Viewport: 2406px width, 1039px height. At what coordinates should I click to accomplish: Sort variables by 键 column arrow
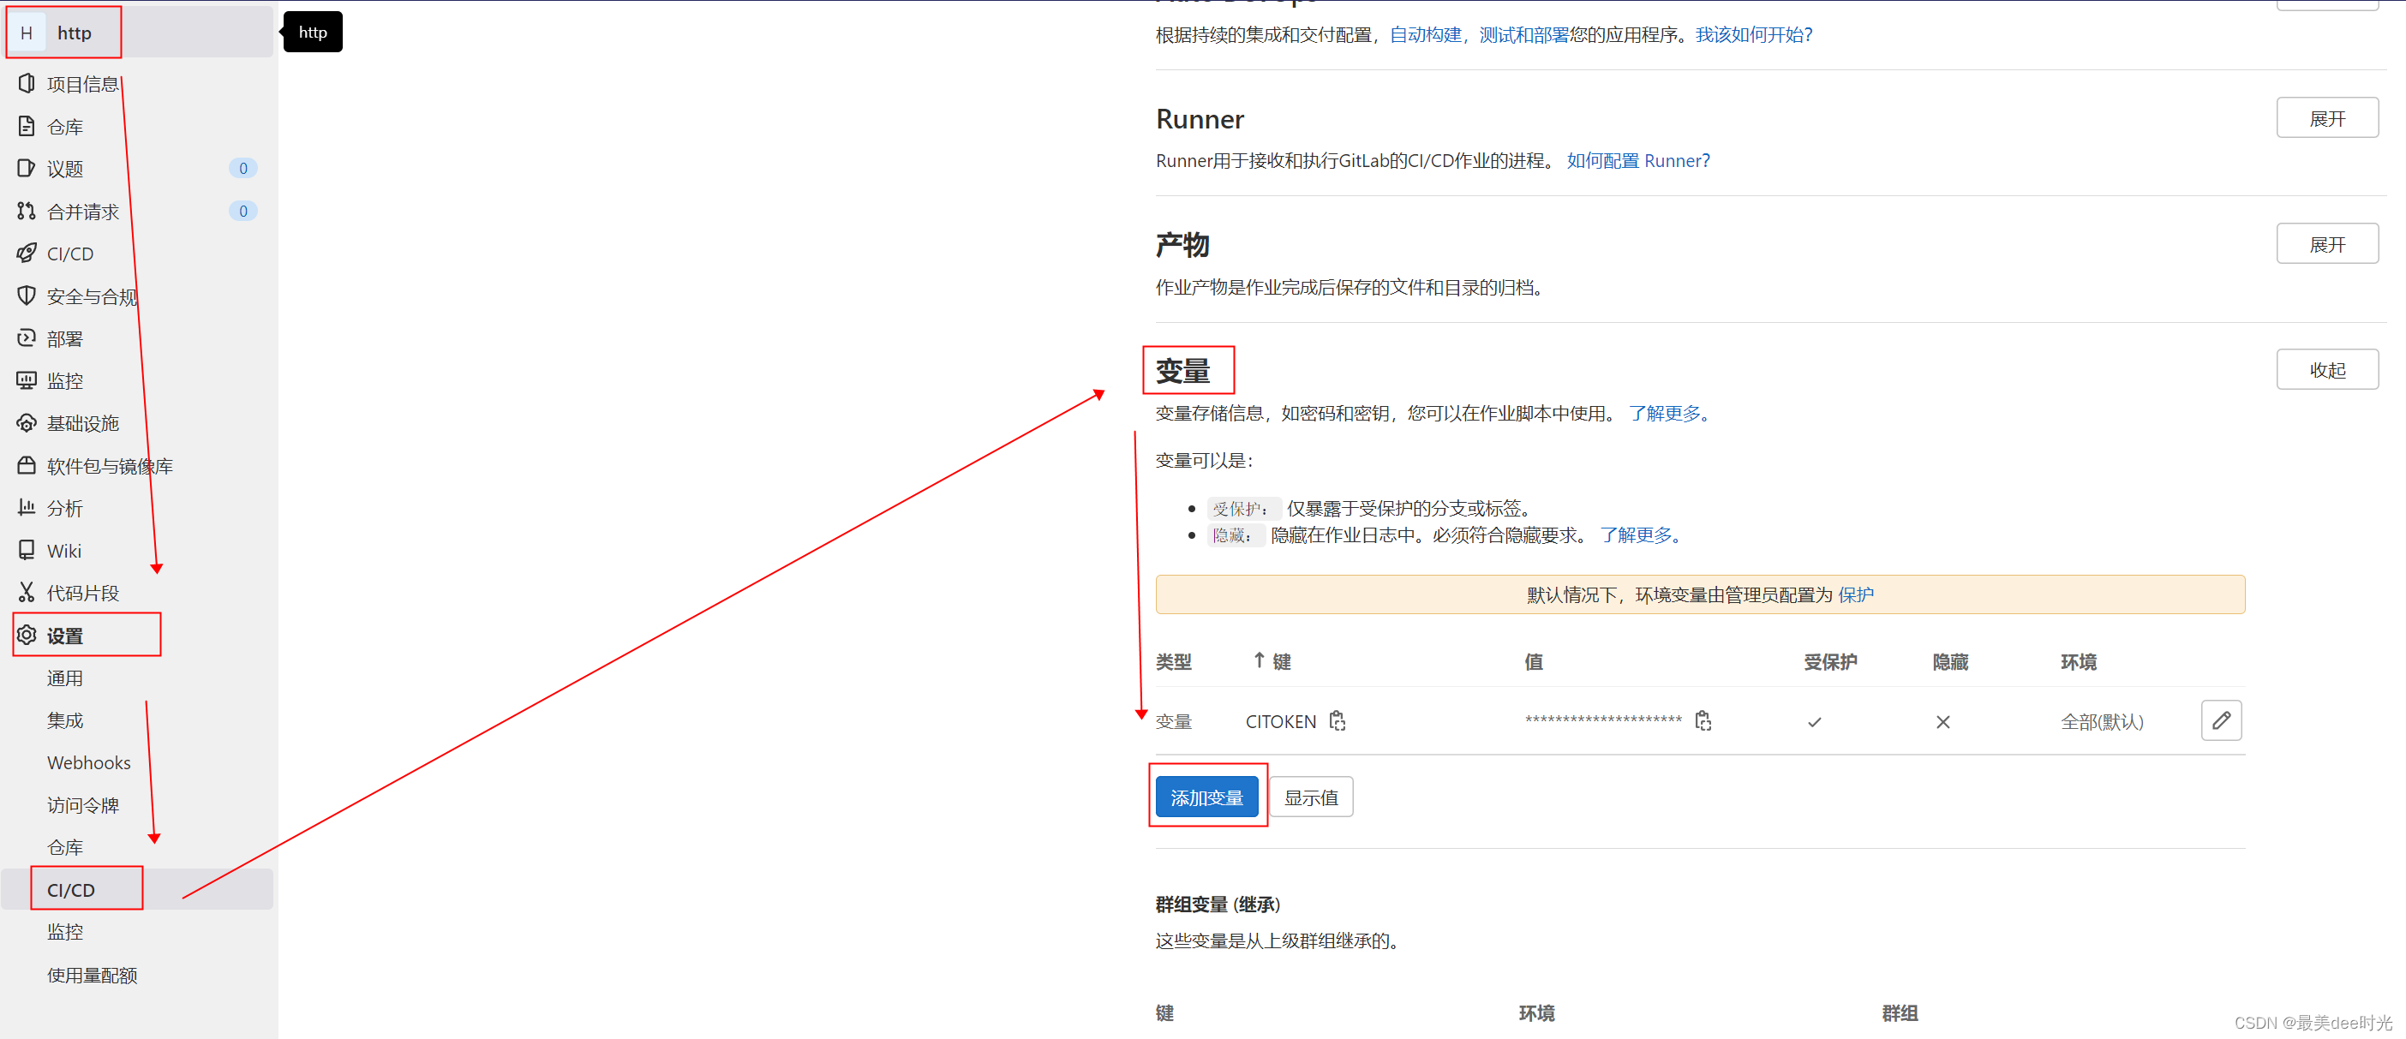point(1259,661)
